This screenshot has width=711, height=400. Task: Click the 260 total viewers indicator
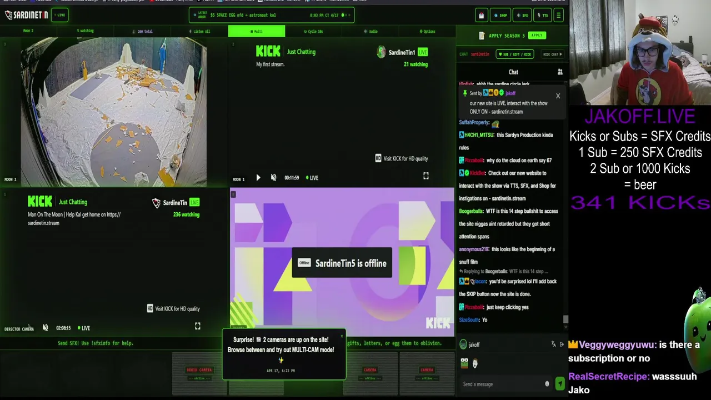(x=143, y=32)
